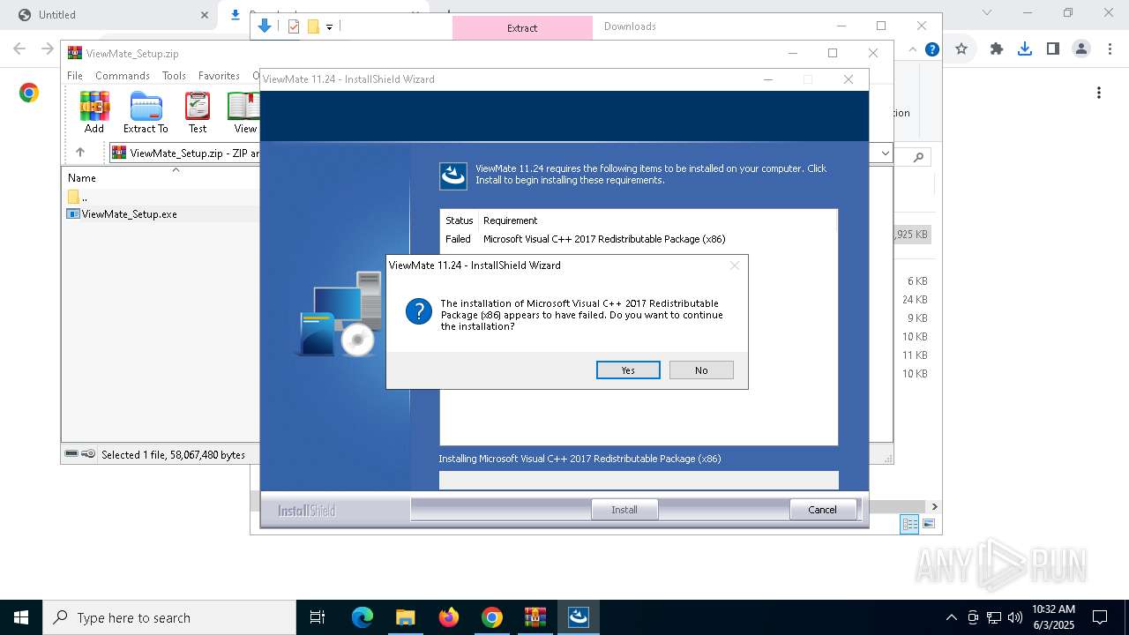Close the failure prompt dialog with X
This screenshot has height=635, width=1129.
734,265
